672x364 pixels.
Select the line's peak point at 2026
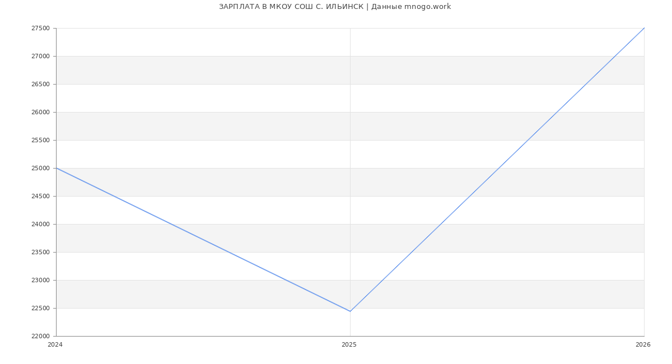coord(643,29)
